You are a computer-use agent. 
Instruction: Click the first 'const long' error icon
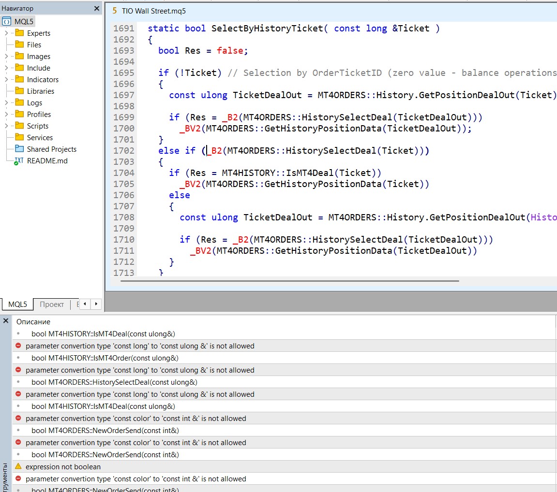18,346
